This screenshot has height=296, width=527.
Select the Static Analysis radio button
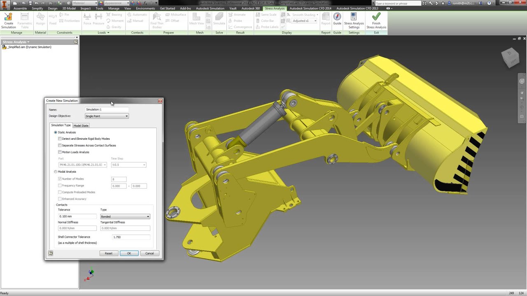56,132
